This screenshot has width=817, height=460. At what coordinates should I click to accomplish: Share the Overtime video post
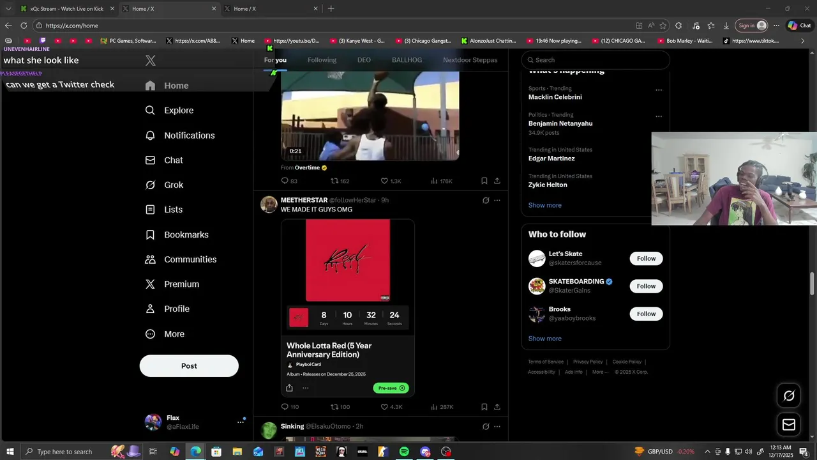tap(497, 181)
